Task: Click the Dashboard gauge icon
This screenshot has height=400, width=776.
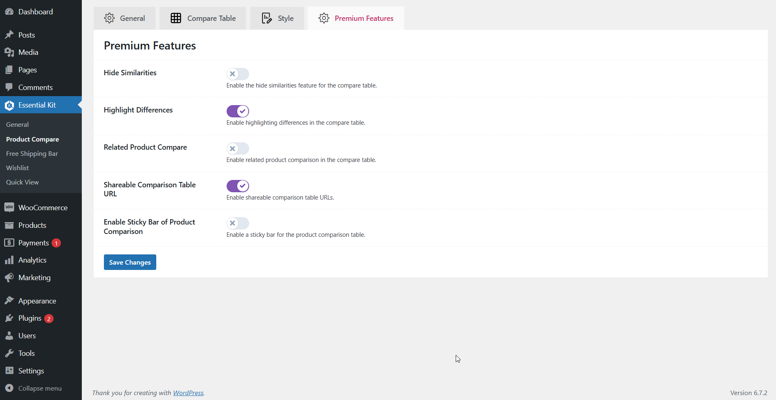Action: (x=9, y=12)
